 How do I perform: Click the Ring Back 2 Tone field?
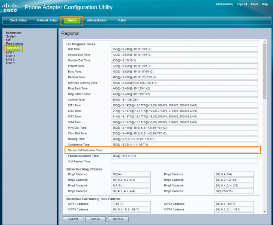pos(184,94)
